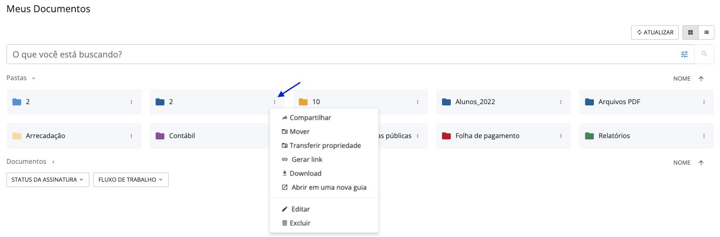Collapse the Pastas section
720x237 pixels.
pos(33,78)
